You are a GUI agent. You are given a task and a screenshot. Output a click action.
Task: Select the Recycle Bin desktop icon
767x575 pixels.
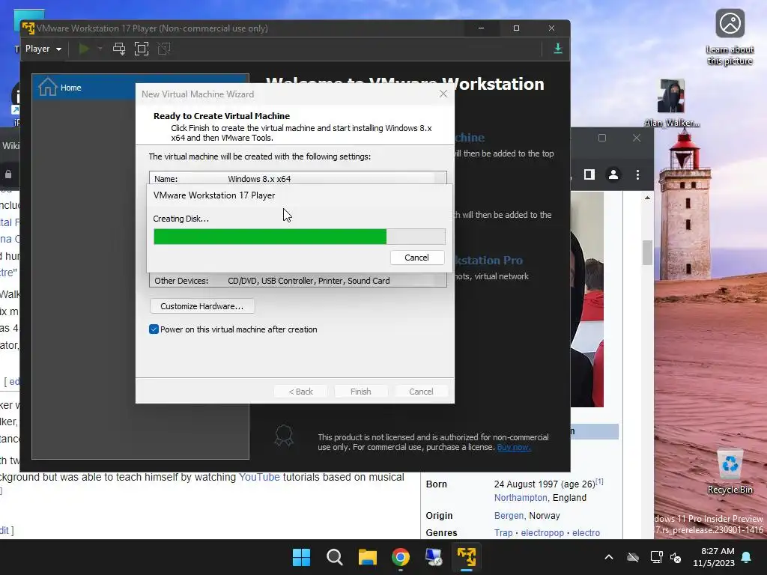coord(730,472)
